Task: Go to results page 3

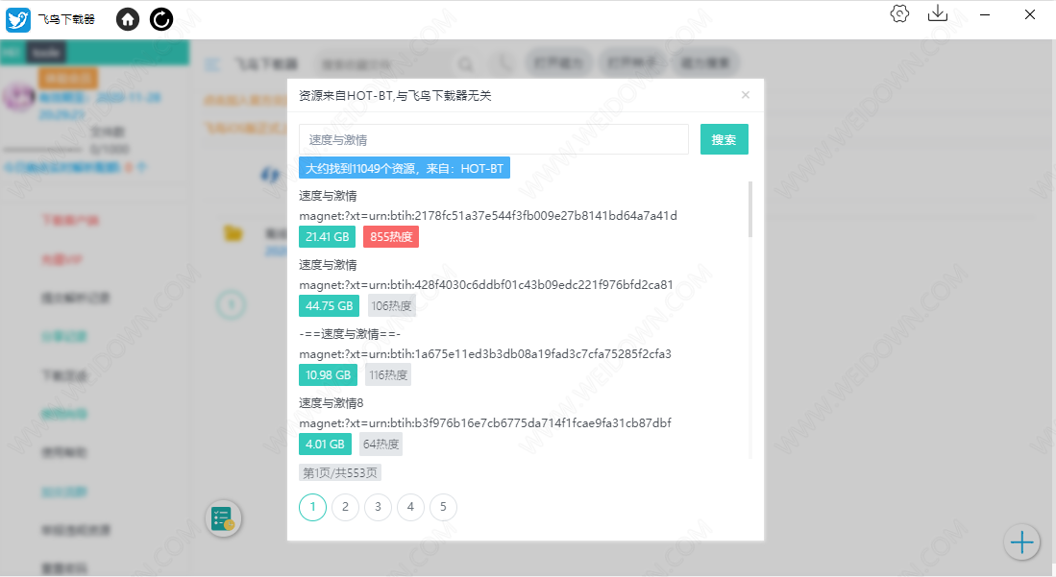Action: point(378,507)
